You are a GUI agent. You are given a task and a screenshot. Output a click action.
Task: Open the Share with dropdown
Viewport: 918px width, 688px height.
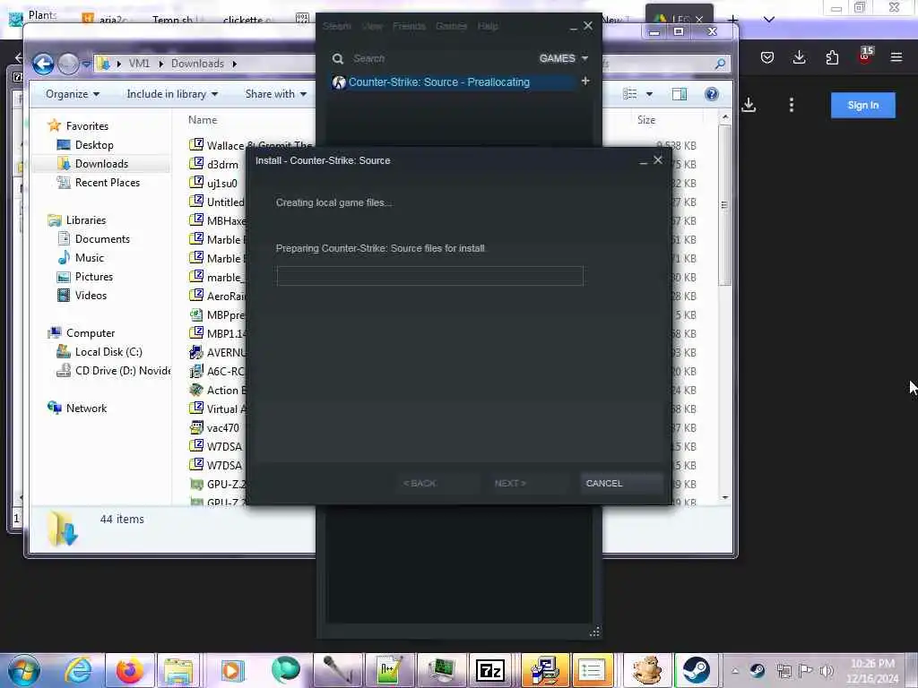[x=276, y=94]
